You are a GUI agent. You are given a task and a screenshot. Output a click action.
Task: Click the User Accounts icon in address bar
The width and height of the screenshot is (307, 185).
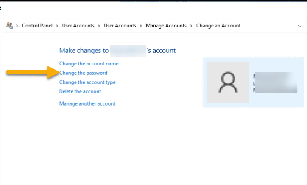pyautogui.click(x=10, y=26)
